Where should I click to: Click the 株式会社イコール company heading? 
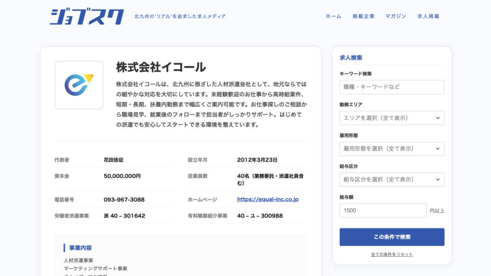[x=161, y=67]
